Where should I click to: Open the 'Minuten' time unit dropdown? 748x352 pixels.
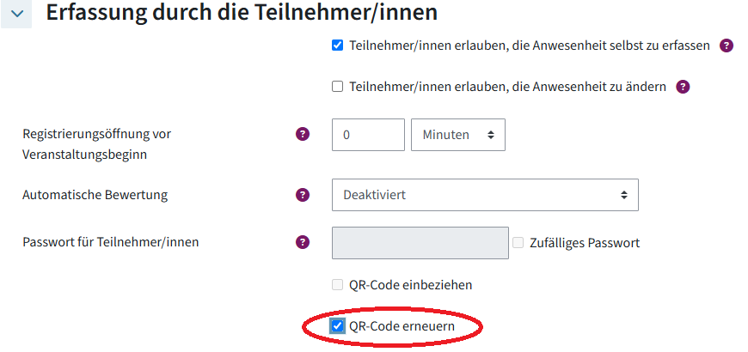458,135
